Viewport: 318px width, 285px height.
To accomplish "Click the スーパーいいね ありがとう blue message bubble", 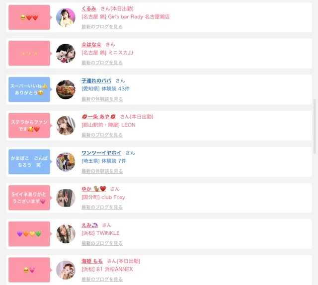I will pos(29,89).
